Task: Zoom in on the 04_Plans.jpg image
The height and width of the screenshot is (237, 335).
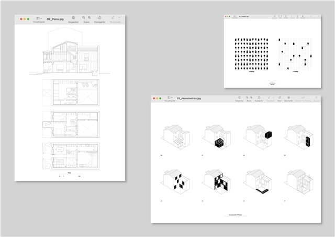Action: click(x=90, y=18)
